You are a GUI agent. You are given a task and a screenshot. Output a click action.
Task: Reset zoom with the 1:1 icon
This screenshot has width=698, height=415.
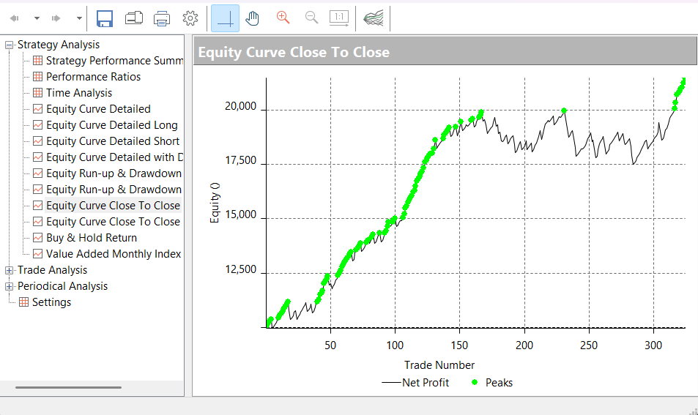pyautogui.click(x=339, y=18)
